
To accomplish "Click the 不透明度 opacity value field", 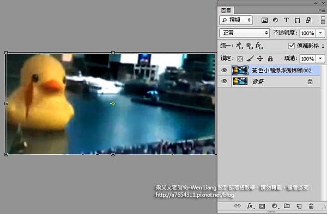I will click(x=308, y=33).
